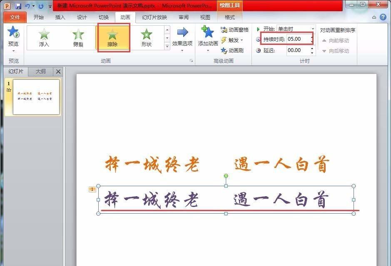Open the 动画窗格 animation pane

235,30
